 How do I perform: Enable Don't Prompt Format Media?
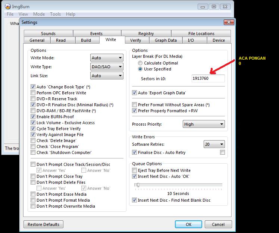pos(33,200)
